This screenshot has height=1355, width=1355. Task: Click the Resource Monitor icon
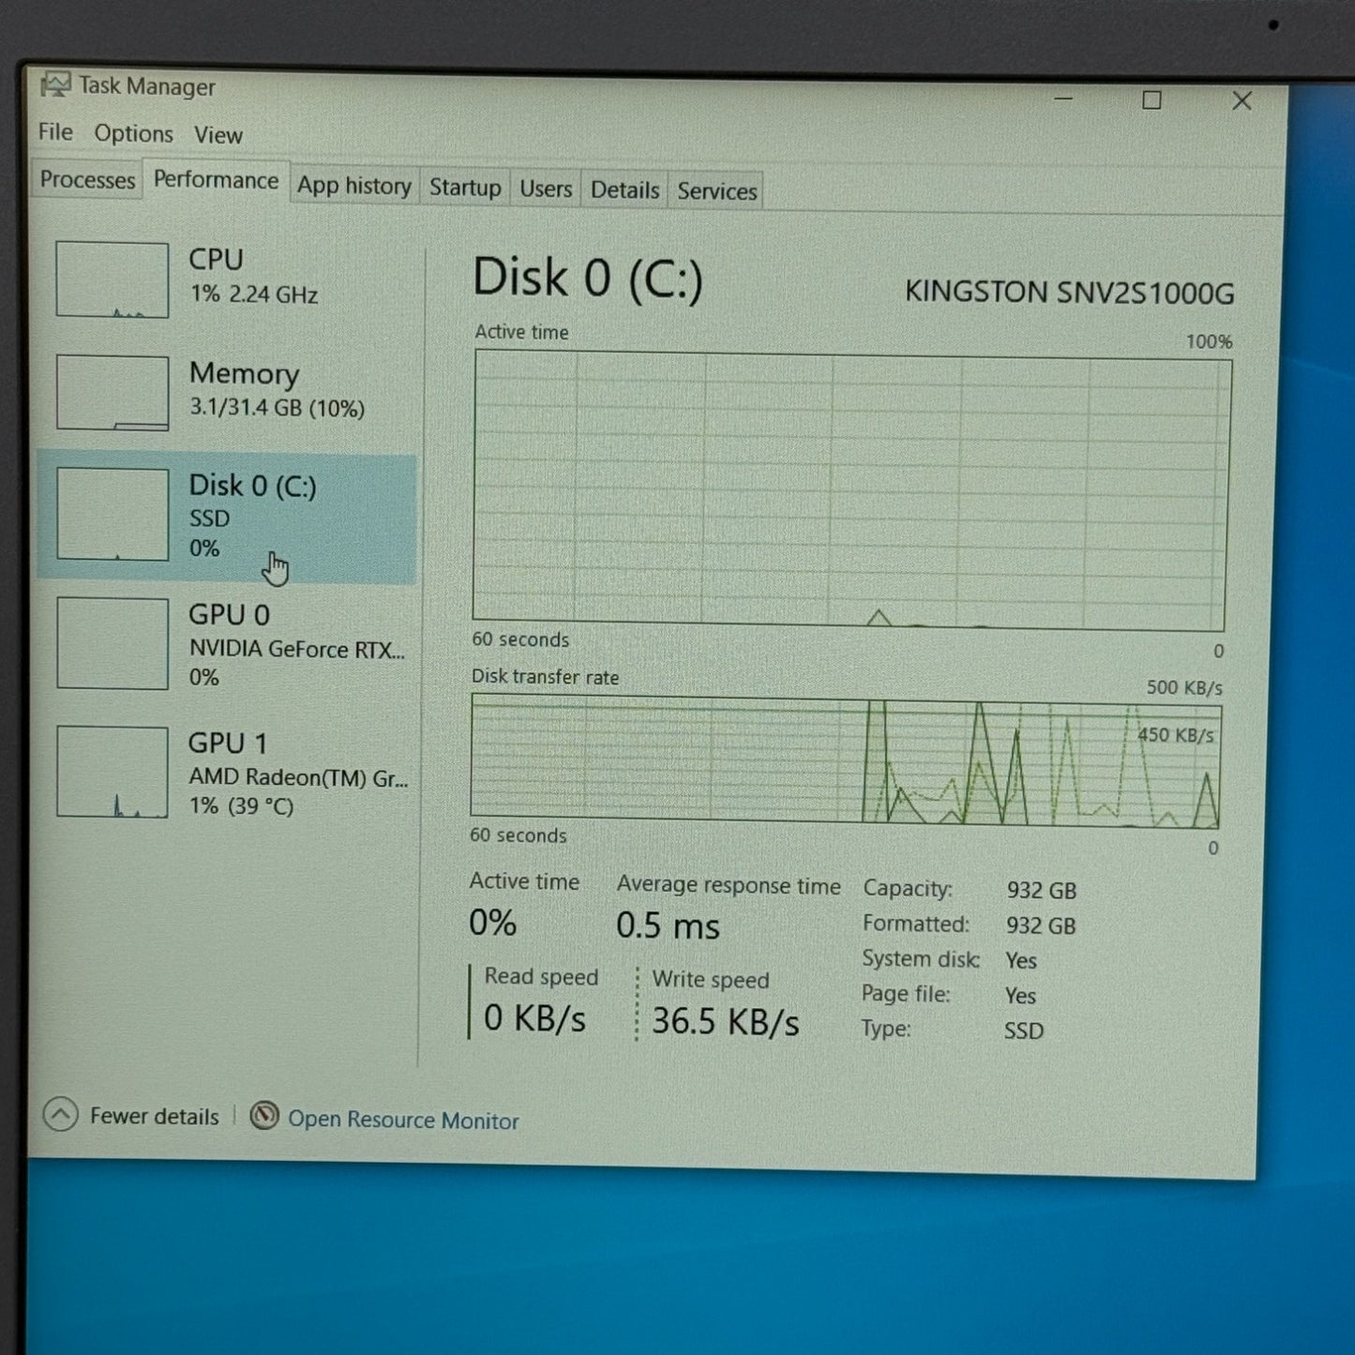264,1116
